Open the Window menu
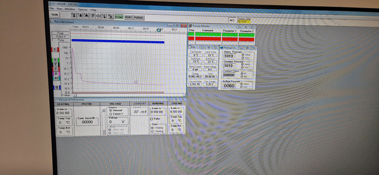379x175 pixels. tap(70, 9)
